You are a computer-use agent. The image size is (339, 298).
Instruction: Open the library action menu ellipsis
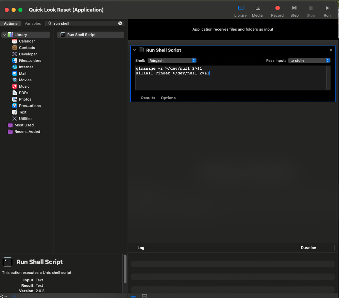click(x=3, y=296)
